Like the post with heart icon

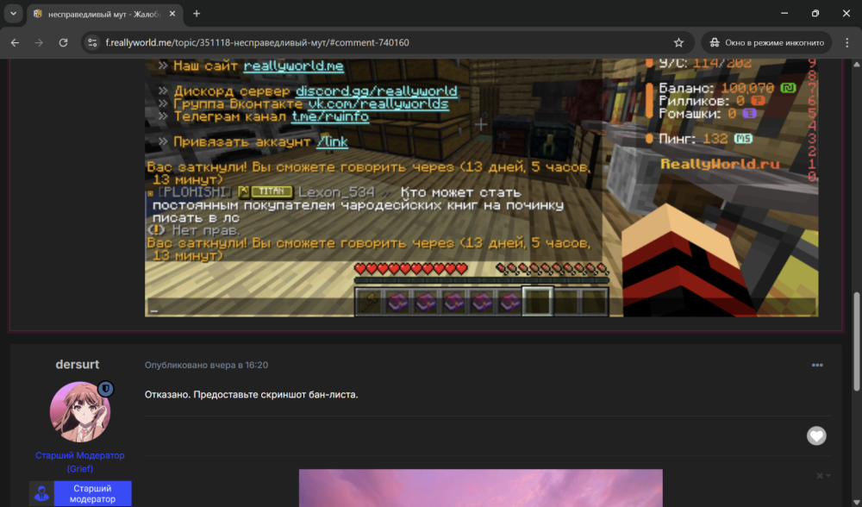tap(816, 436)
